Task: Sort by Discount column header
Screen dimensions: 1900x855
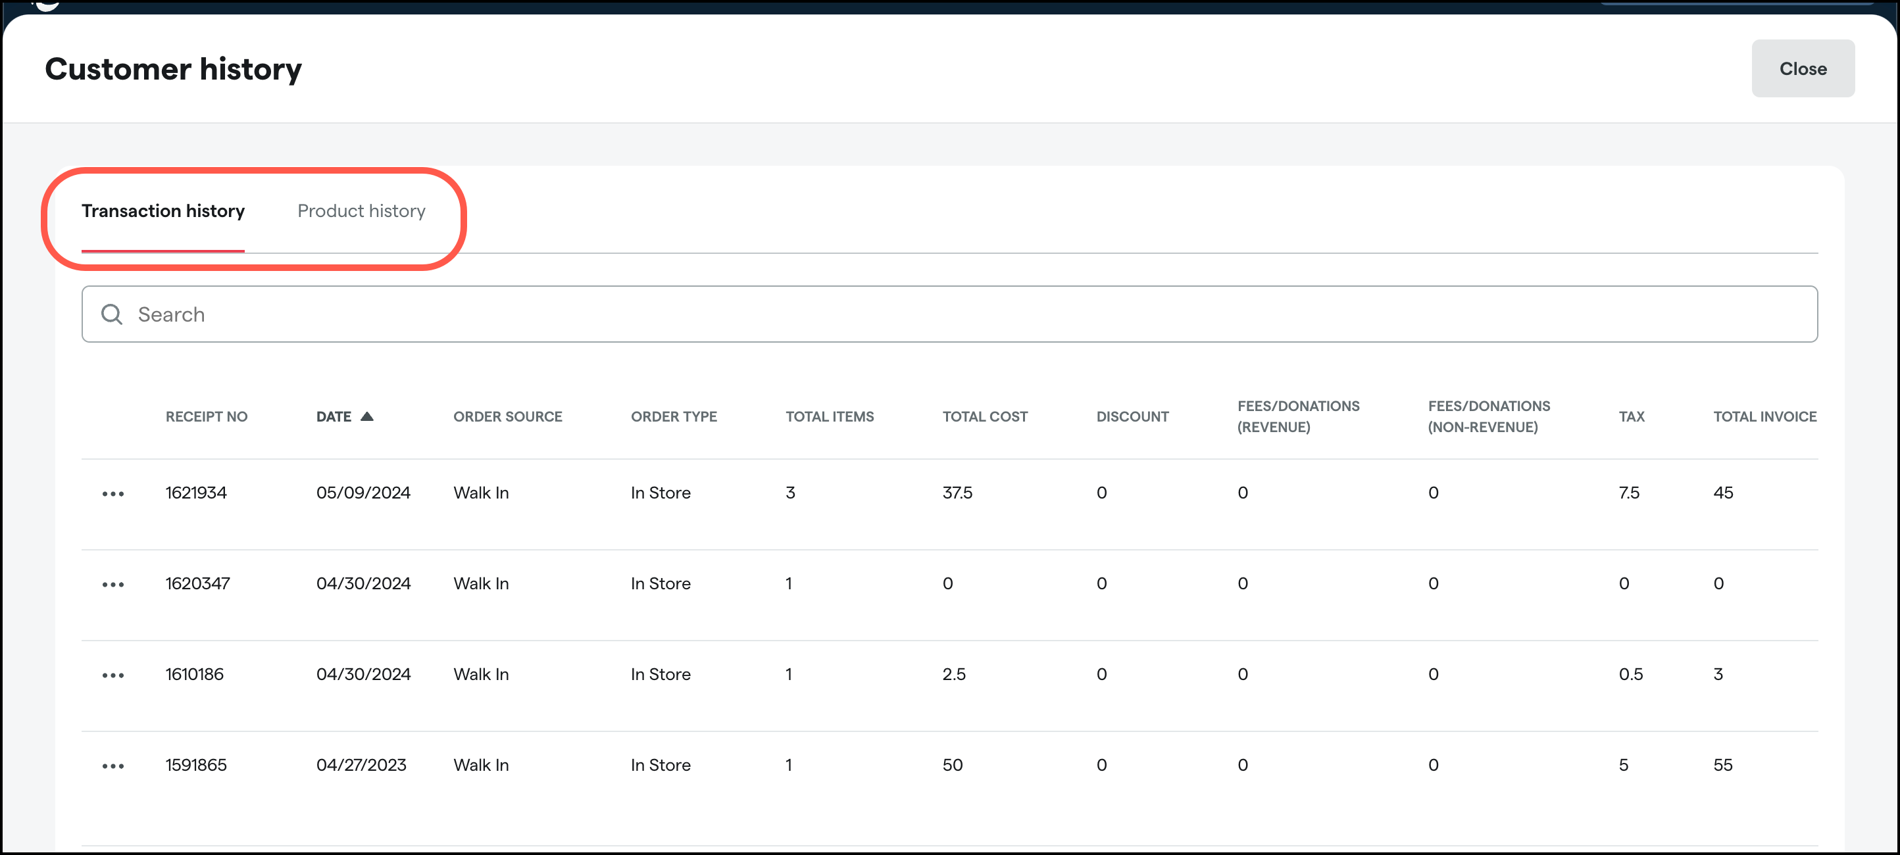Action: click(1132, 416)
